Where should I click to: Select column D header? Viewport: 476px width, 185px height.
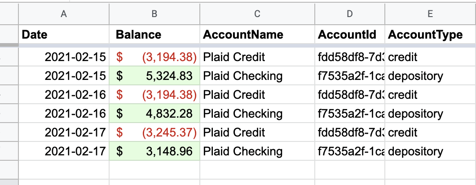click(x=350, y=14)
